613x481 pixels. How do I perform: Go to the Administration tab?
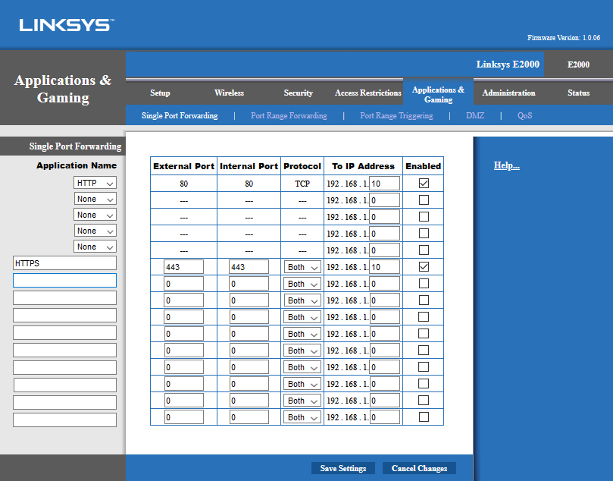tap(508, 93)
